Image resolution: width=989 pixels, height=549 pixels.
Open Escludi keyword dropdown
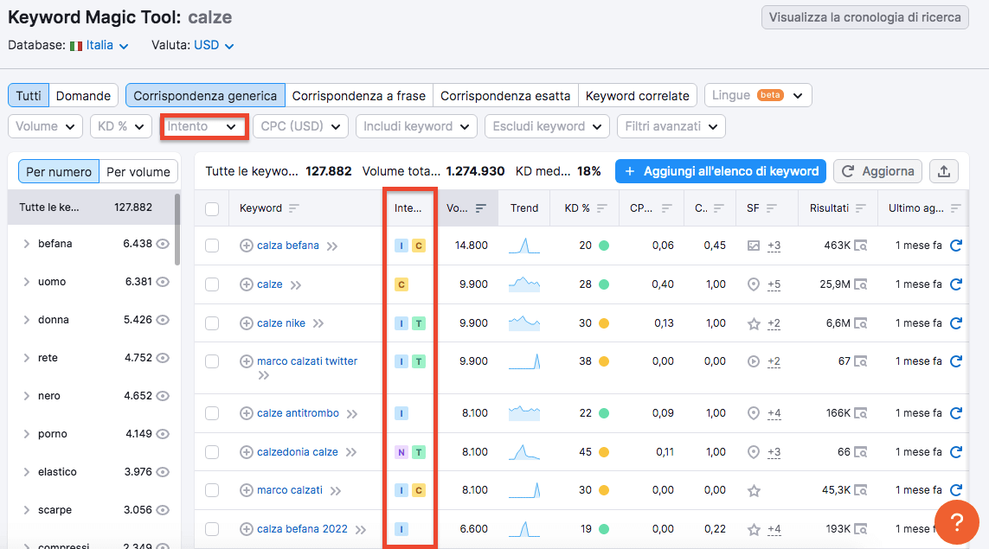(547, 126)
